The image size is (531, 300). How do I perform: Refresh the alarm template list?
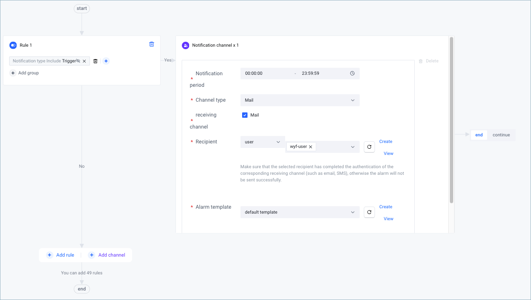click(369, 212)
